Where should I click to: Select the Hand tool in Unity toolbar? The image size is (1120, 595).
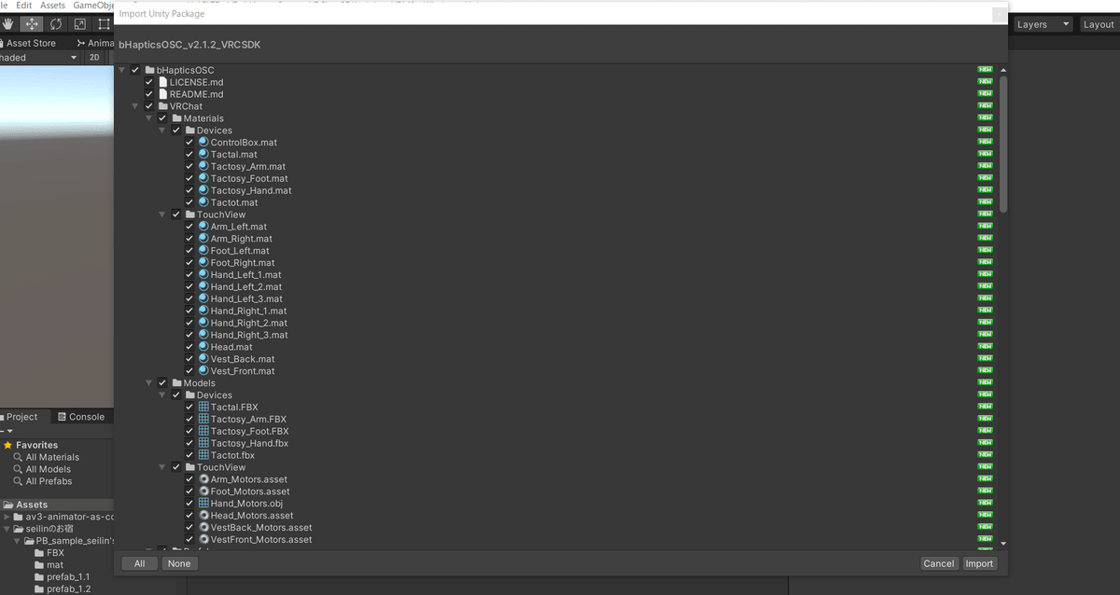[x=7, y=24]
